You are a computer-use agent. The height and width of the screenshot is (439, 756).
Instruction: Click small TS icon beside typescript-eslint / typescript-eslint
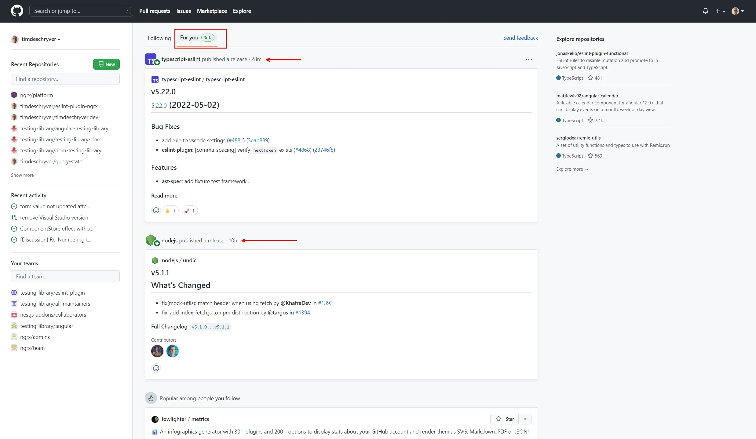click(155, 79)
